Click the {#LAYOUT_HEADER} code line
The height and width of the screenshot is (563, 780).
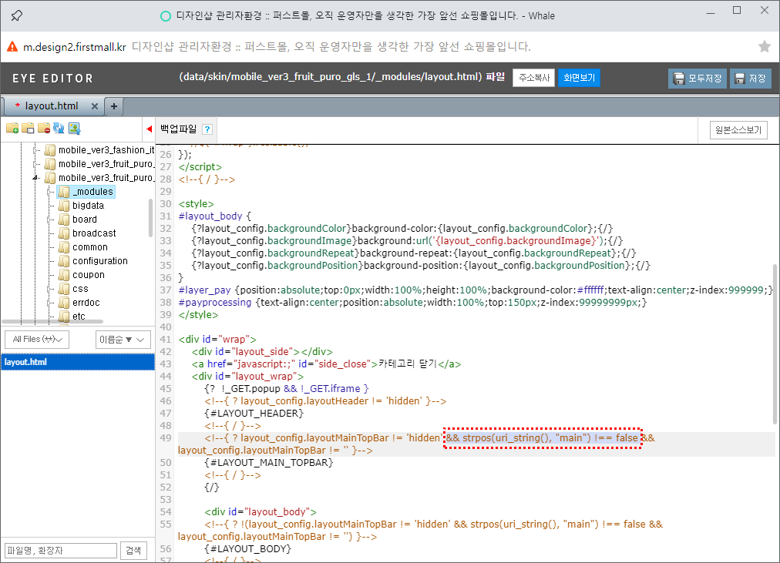point(254,414)
